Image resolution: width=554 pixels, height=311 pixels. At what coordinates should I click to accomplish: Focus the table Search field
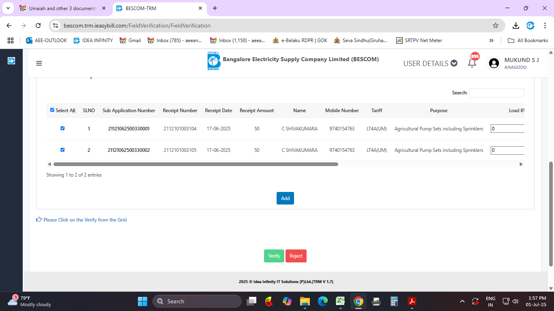coord(497,93)
